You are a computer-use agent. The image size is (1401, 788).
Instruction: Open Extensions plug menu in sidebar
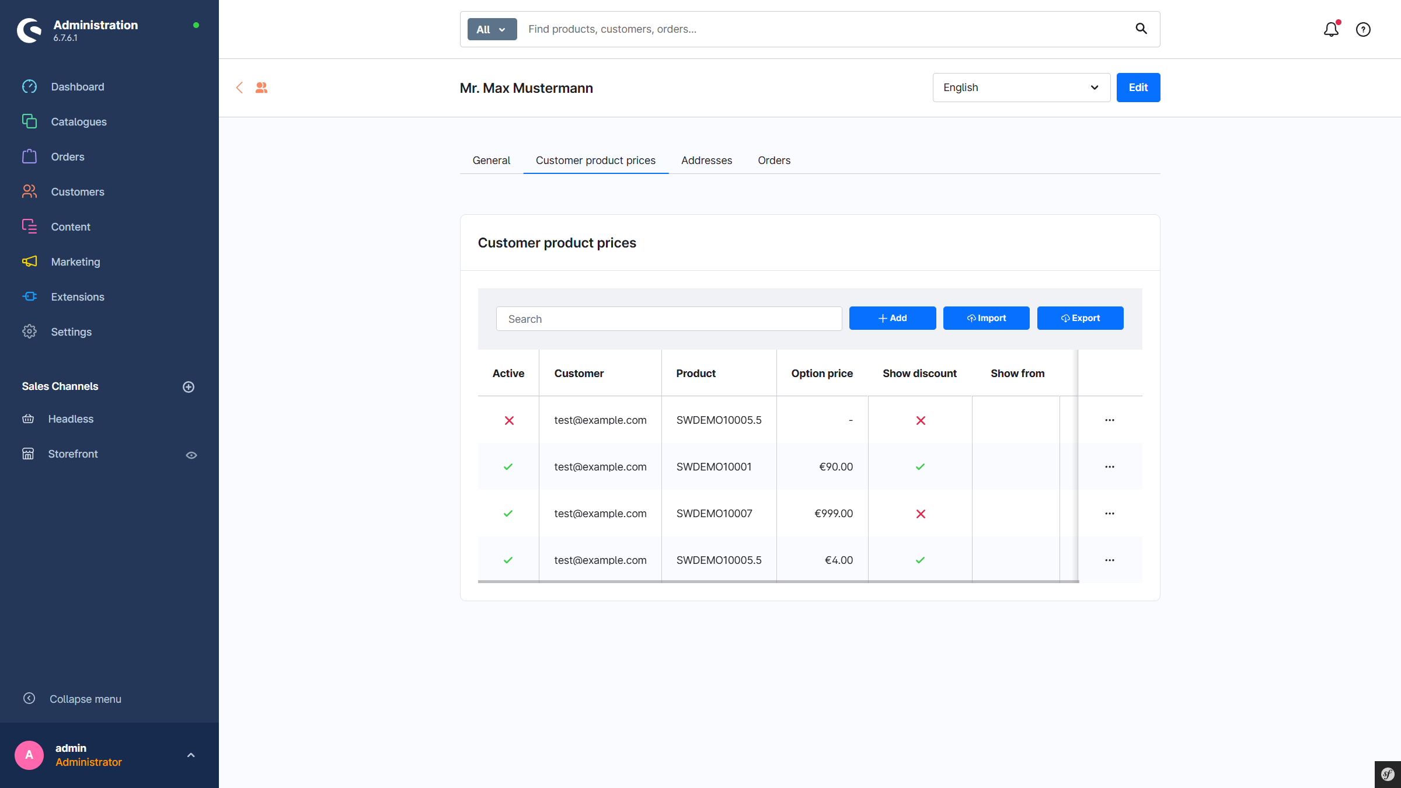pyautogui.click(x=77, y=297)
